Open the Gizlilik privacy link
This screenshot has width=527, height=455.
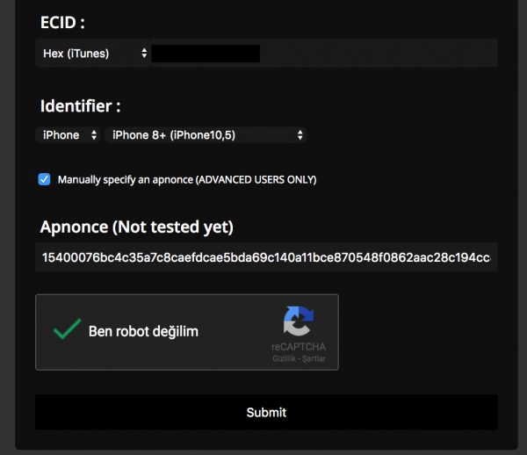[x=284, y=359]
